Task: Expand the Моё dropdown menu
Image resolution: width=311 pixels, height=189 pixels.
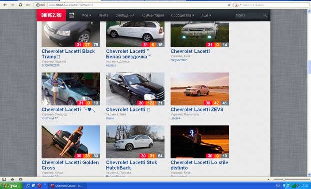Action: [x=86, y=15]
